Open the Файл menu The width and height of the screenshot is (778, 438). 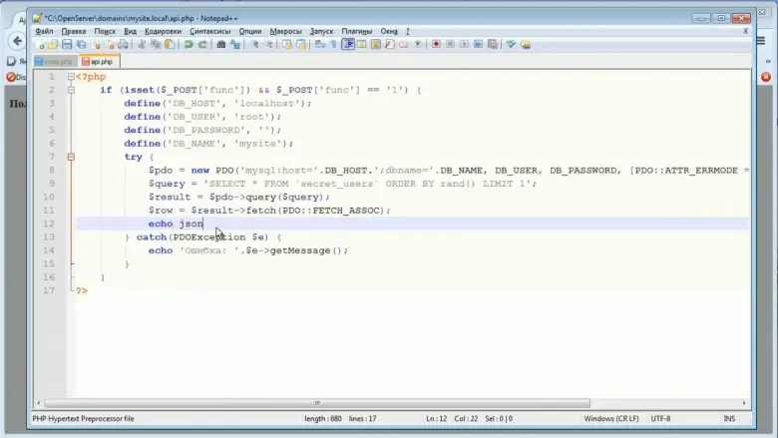44,31
